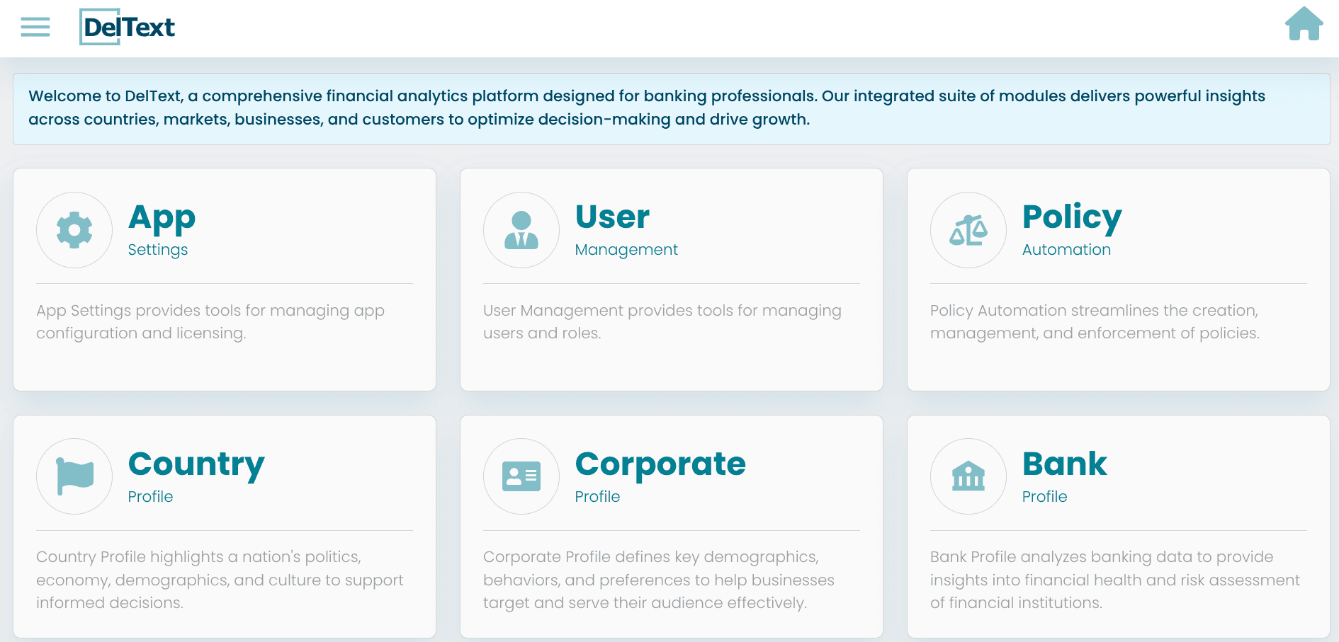Open the User Management heading

pos(612,217)
